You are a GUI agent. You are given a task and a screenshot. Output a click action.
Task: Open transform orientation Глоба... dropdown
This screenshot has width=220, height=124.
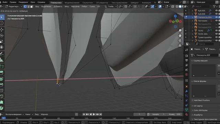click(111, 7)
